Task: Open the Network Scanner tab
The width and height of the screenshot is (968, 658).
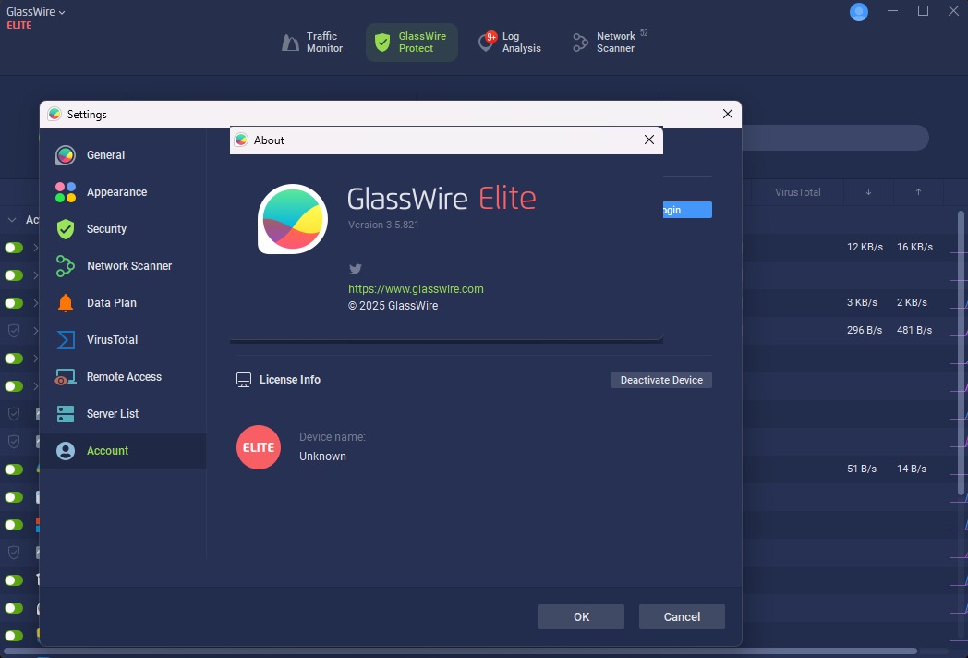Action: (x=610, y=42)
